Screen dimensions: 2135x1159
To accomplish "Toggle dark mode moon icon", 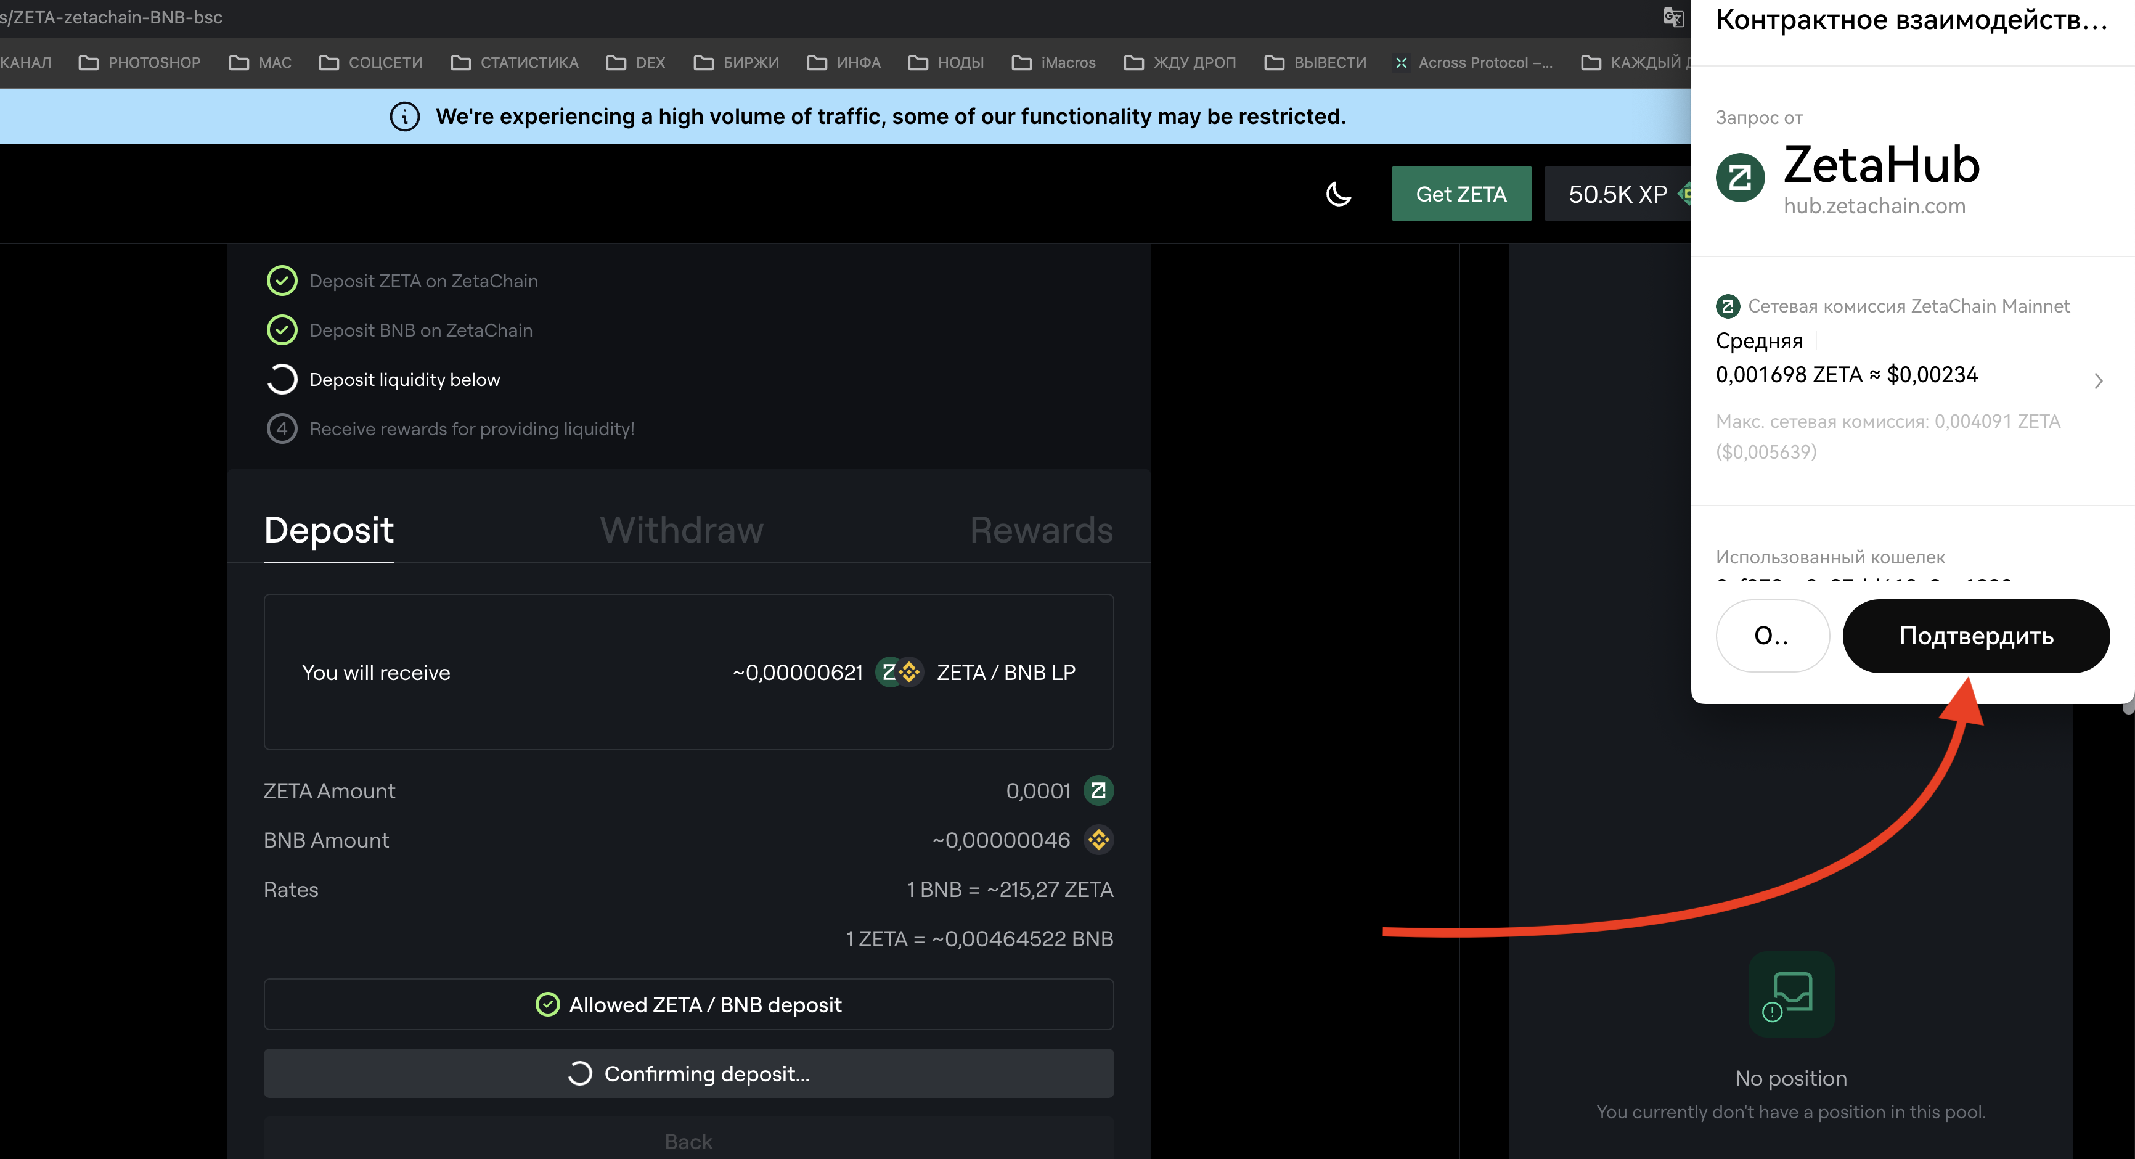I will [1339, 194].
